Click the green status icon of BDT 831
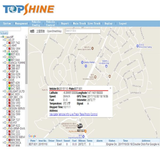This screenshot has width=160, height=160. click(10, 54)
